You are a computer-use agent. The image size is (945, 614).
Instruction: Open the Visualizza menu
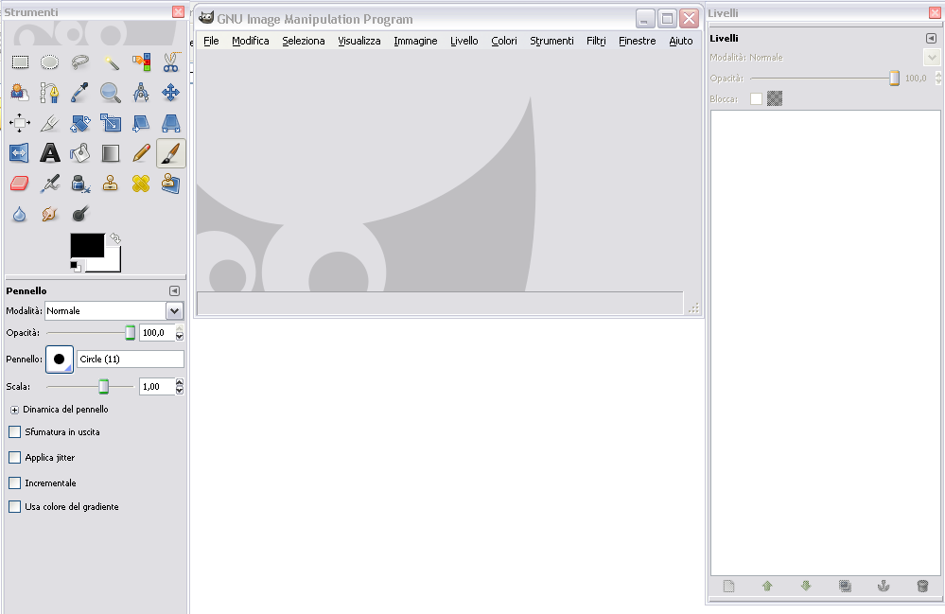point(359,41)
